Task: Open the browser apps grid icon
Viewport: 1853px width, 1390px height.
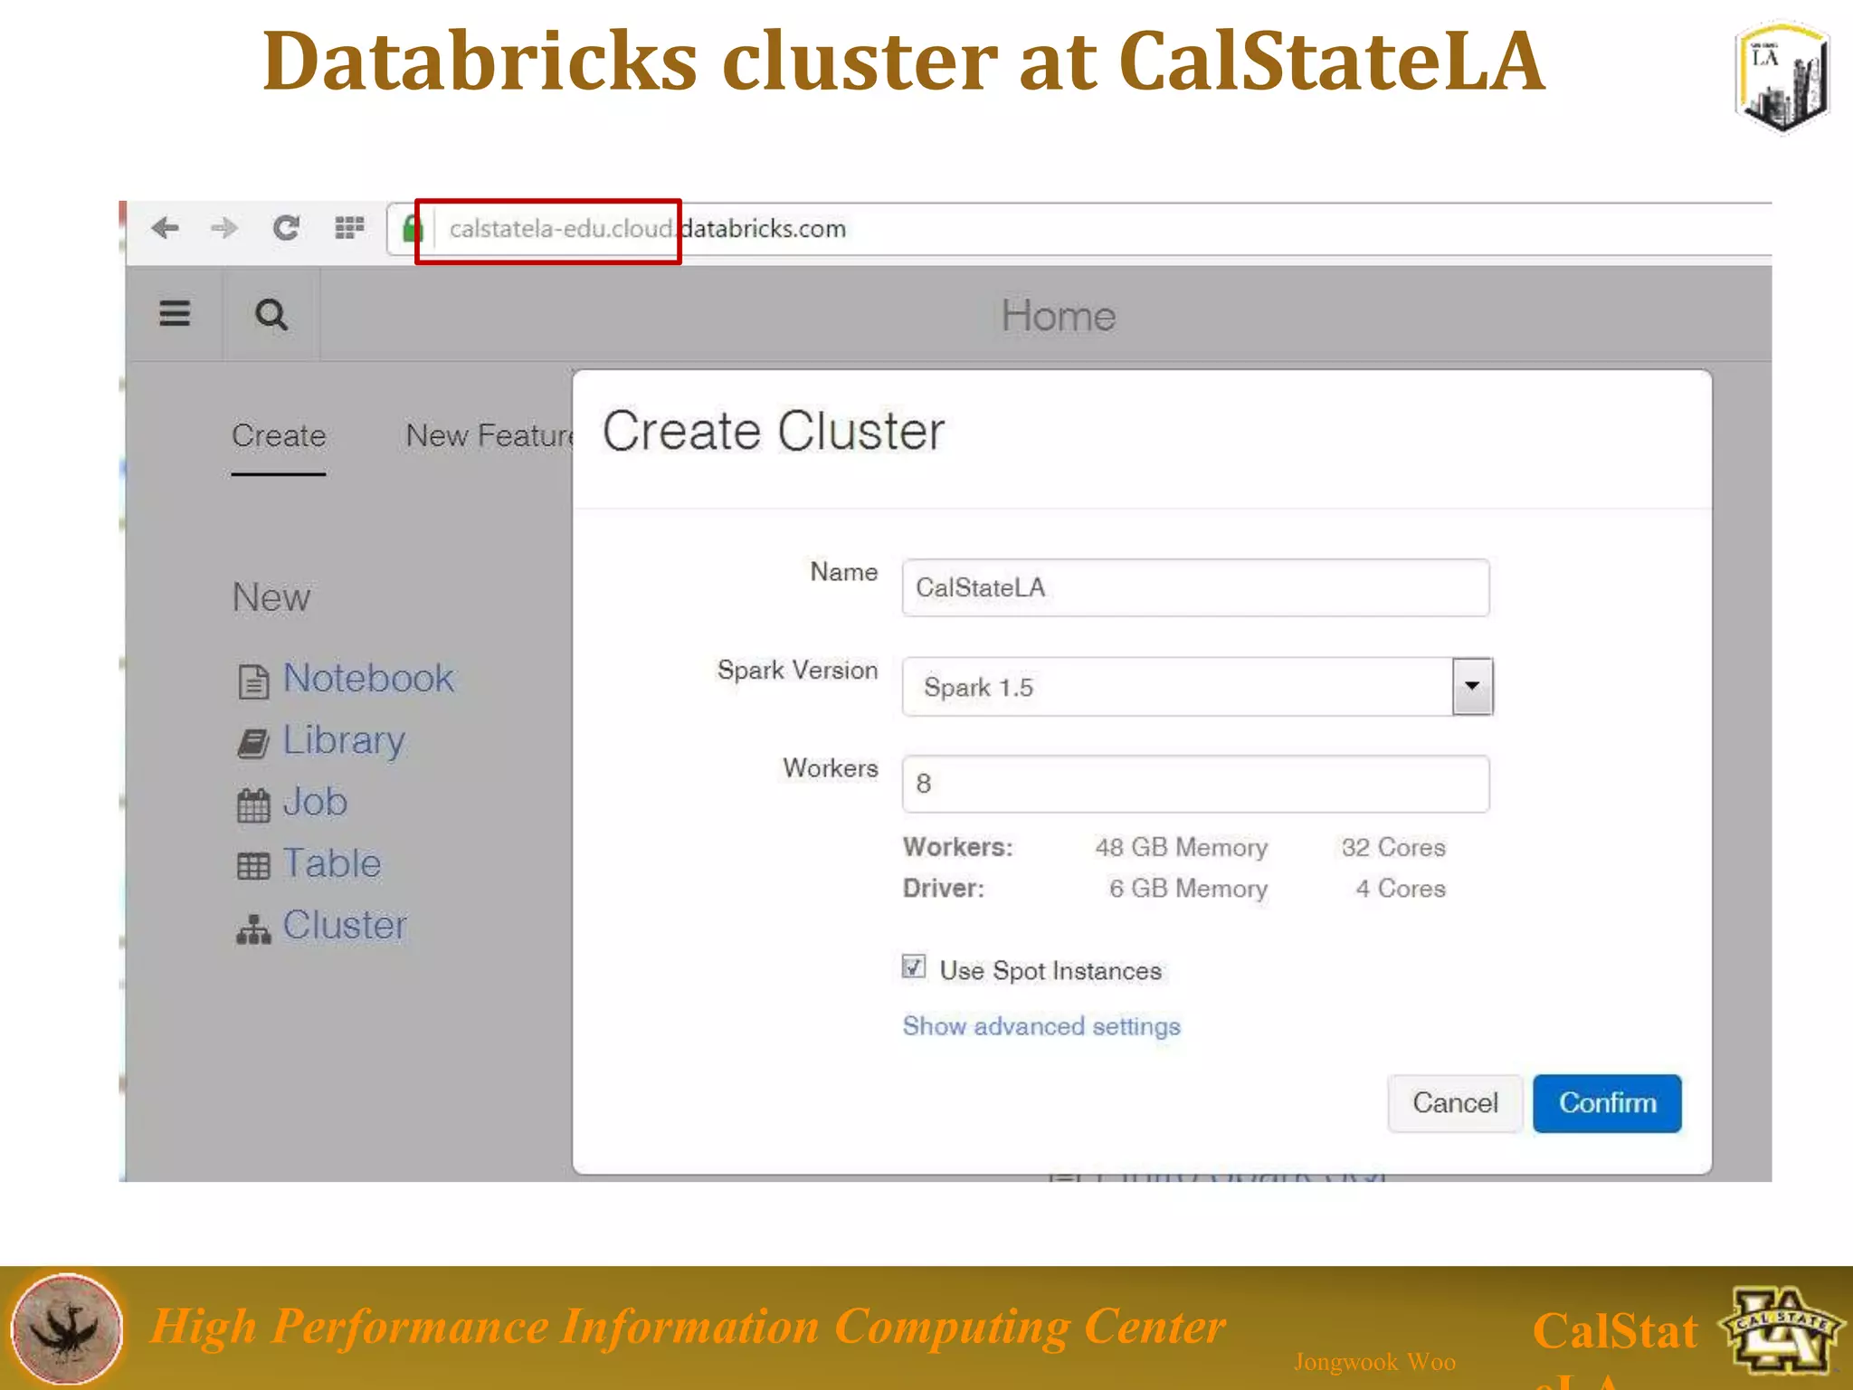Action: (349, 228)
